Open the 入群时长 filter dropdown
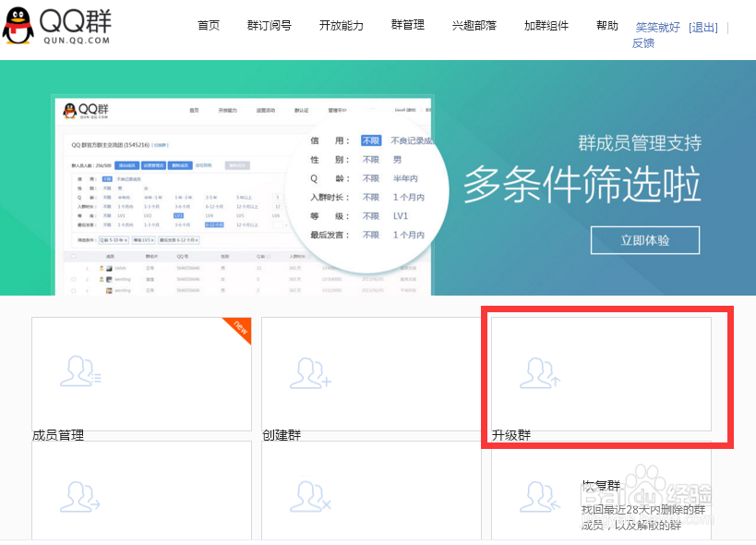This screenshot has height=545, width=756. [x=369, y=197]
